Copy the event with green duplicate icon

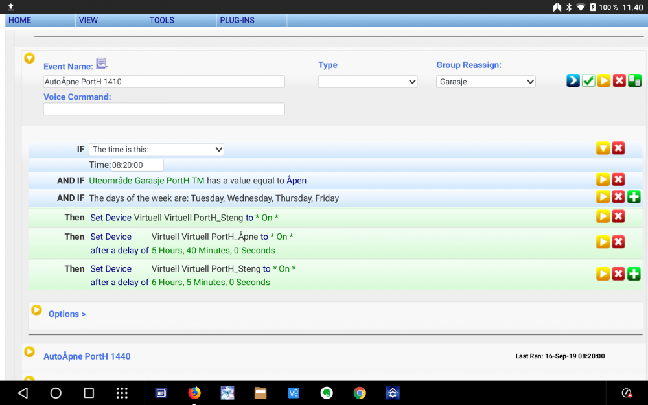click(635, 81)
